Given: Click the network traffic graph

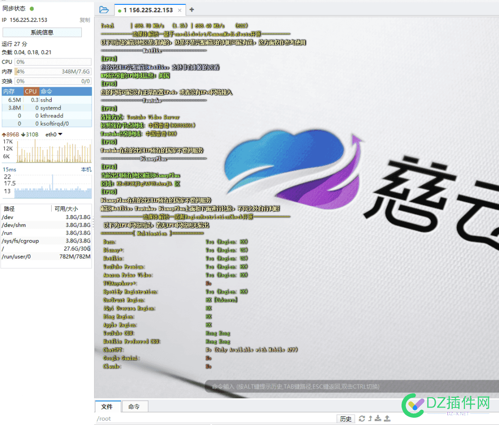Looking at the screenshot, I should click(x=54, y=151).
